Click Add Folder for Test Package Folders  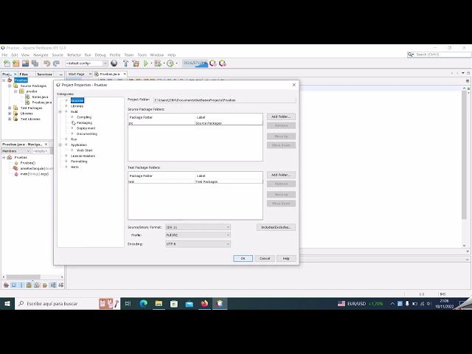pos(281,175)
